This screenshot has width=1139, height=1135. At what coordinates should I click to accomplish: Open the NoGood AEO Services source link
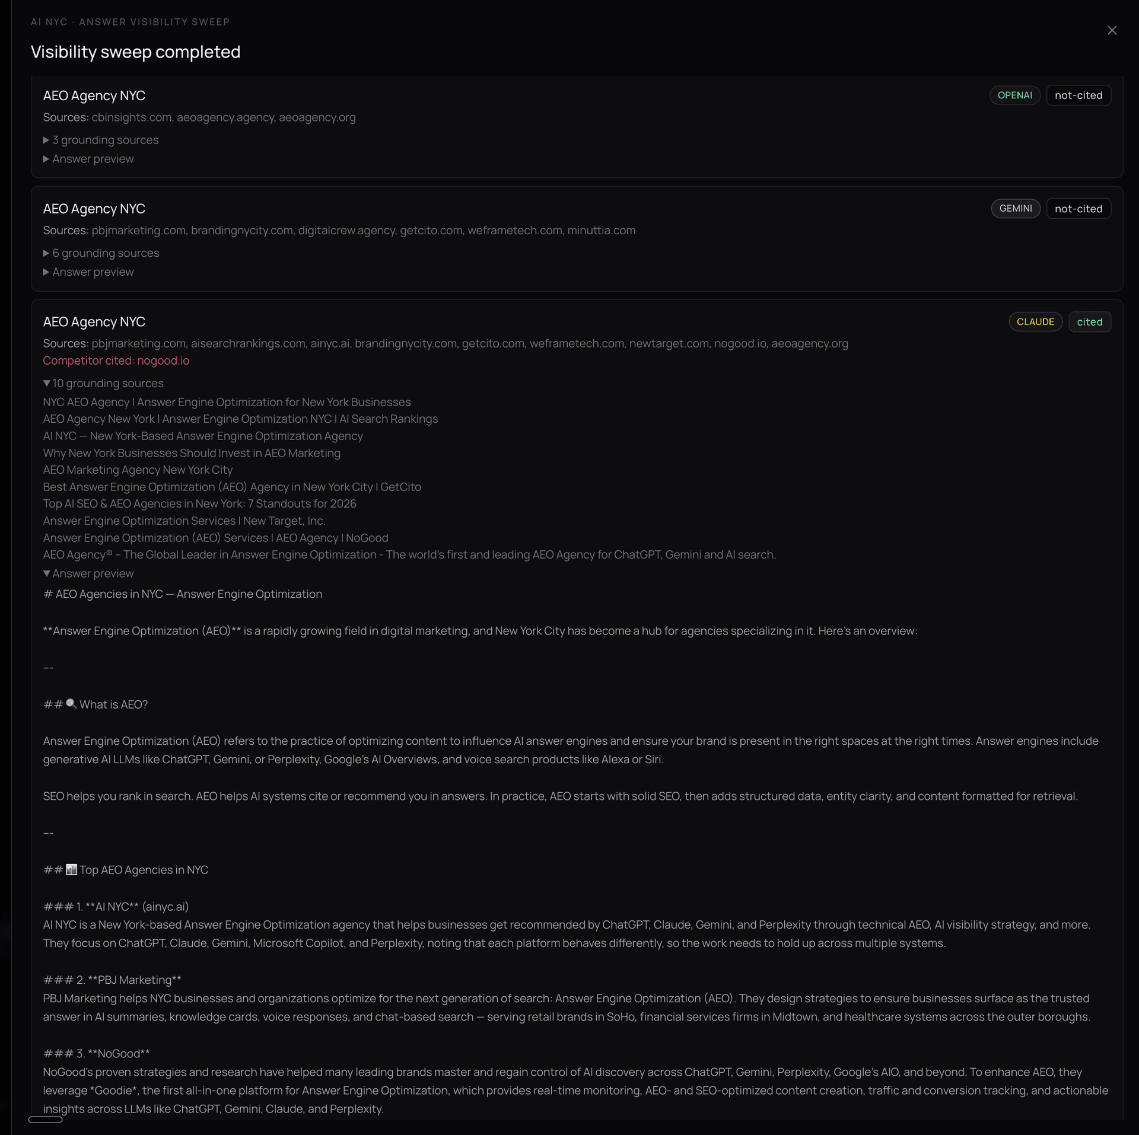[215, 538]
